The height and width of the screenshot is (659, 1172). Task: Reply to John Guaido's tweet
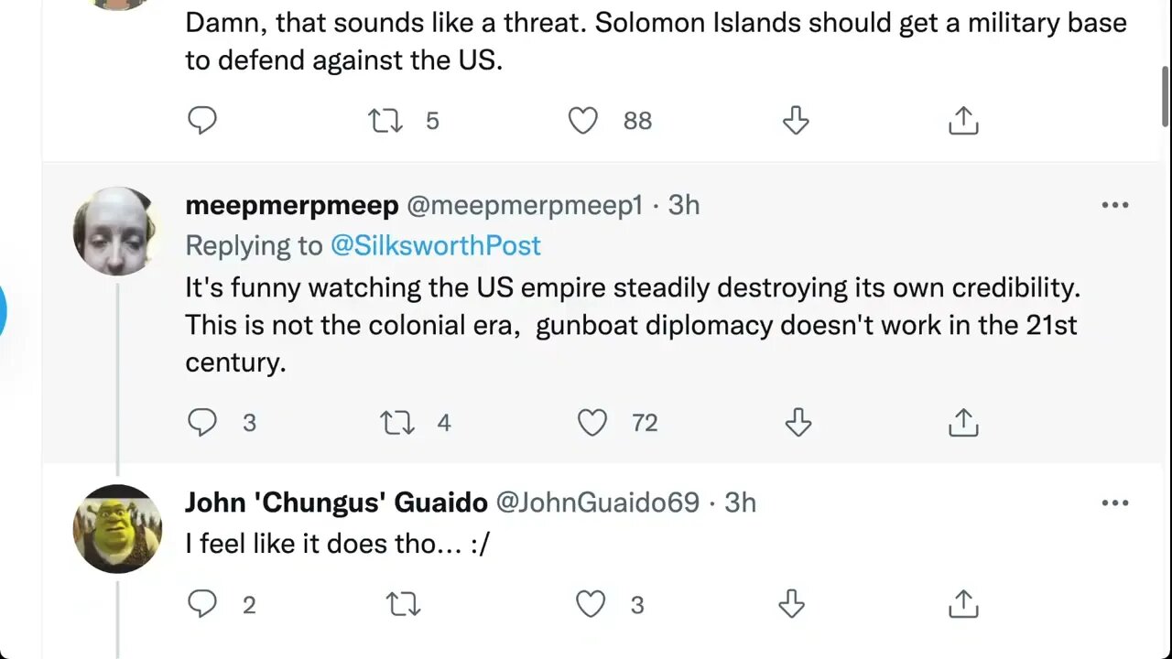pyautogui.click(x=201, y=604)
